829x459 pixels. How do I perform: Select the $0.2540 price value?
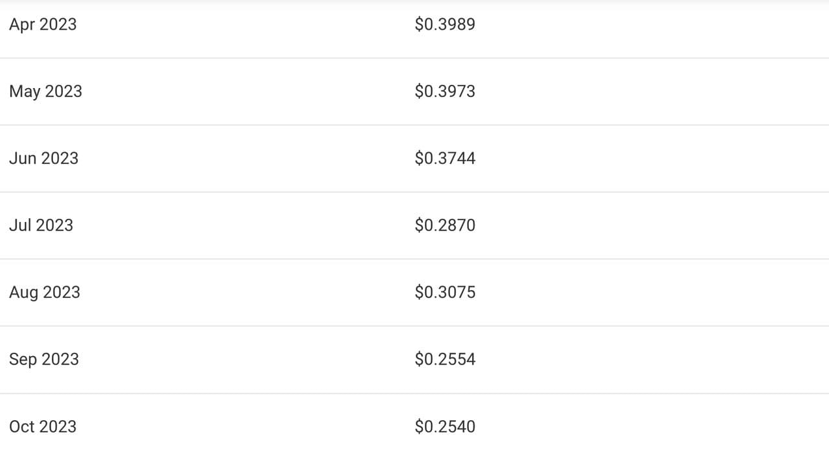(x=445, y=427)
